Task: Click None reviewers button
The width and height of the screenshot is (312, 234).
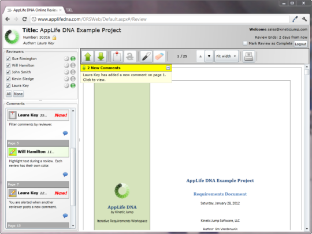Action: (x=18, y=94)
